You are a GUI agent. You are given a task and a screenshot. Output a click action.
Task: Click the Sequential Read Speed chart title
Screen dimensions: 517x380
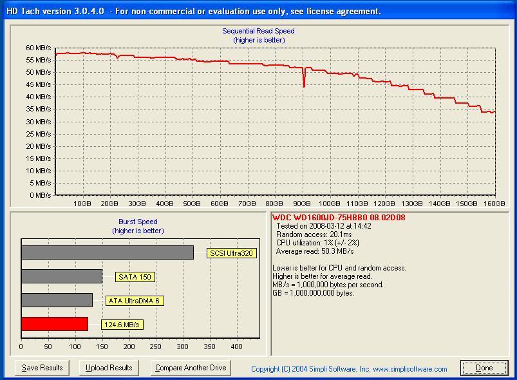click(x=258, y=31)
